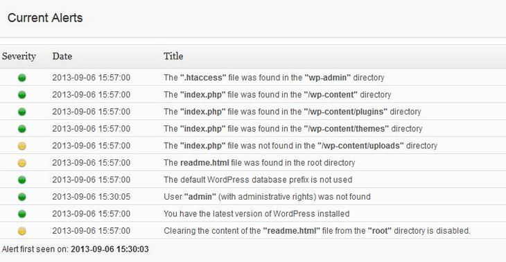Click green severity icon for admin user alert
Image resolution: width=506 pixels, height=262 pixels.
22,197
